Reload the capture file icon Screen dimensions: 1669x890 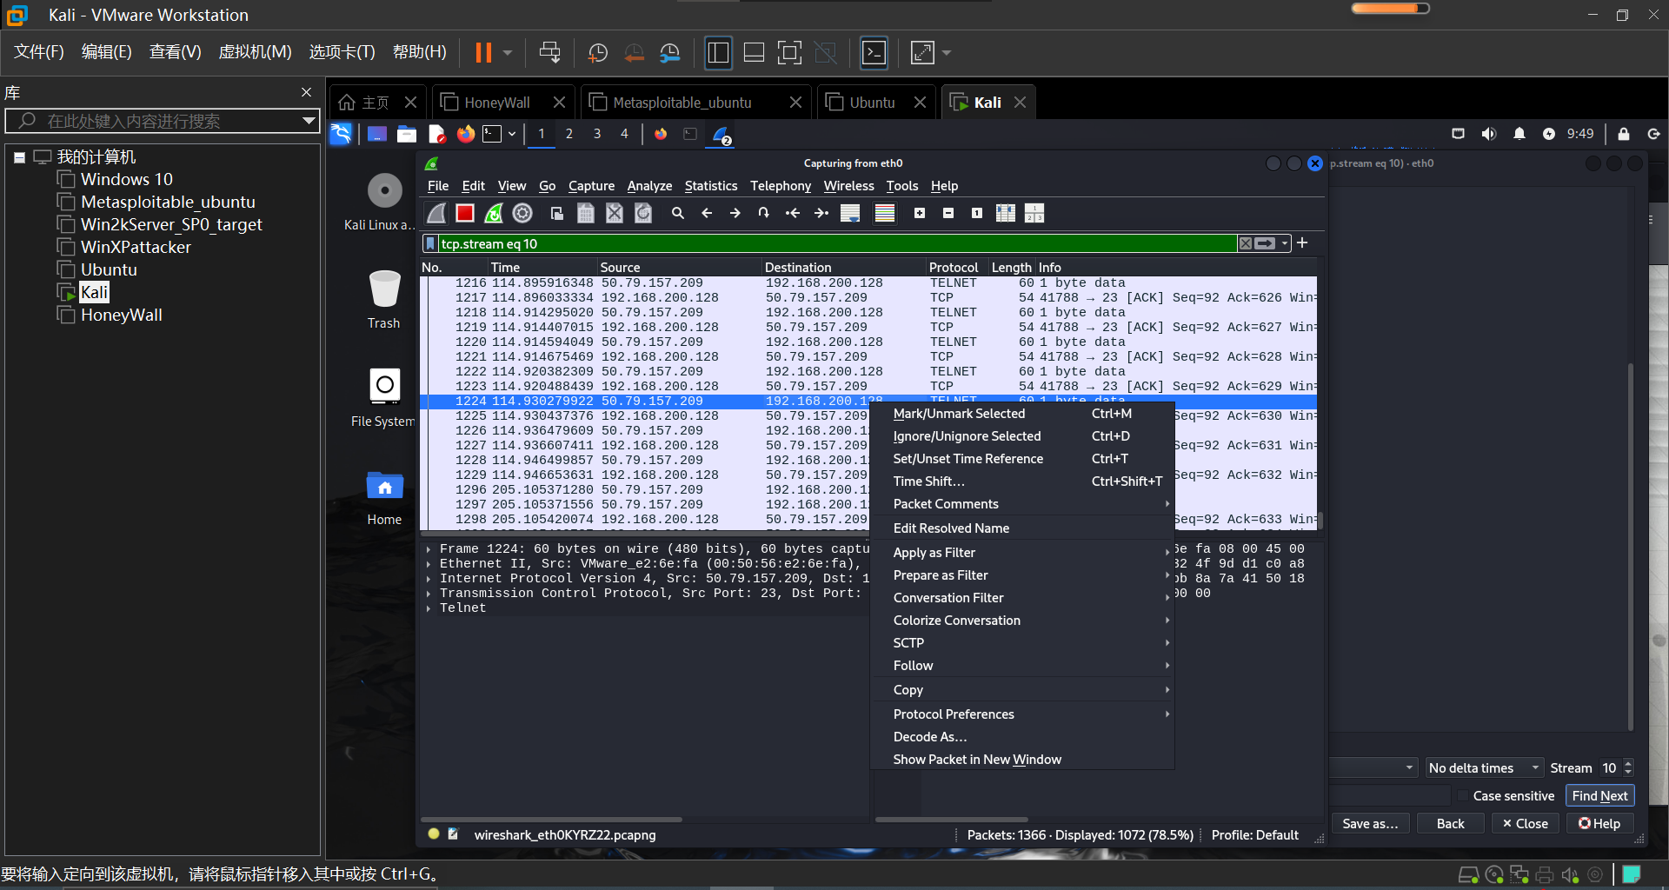643,213
